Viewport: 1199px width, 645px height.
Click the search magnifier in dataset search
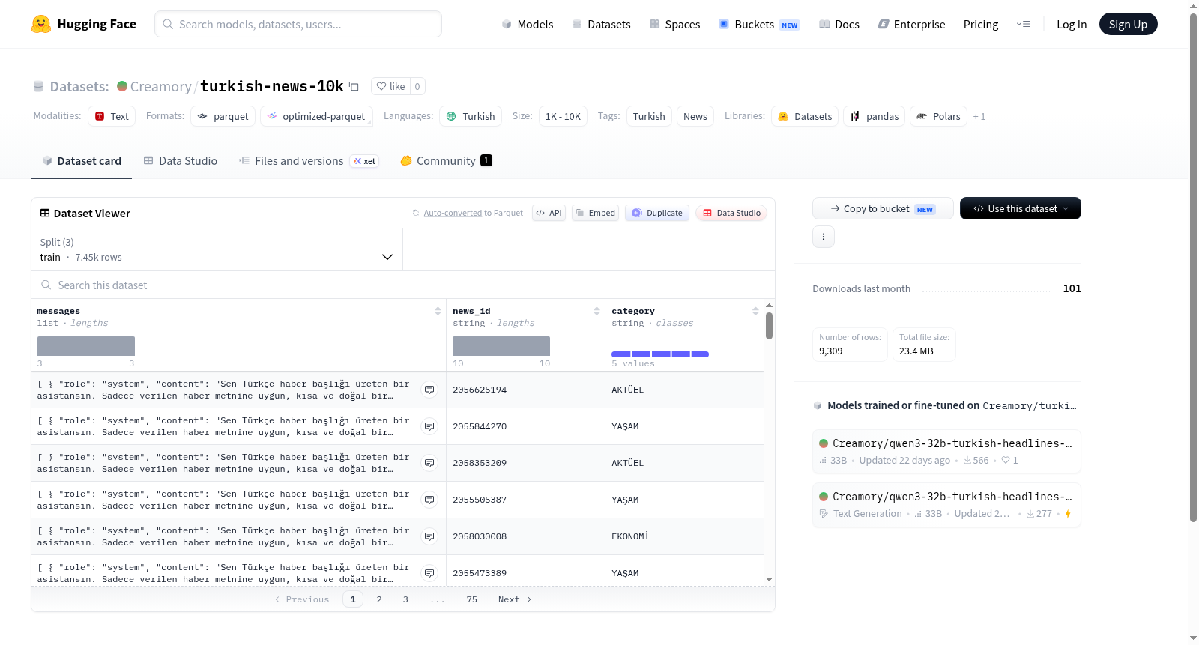click(x=46, y=285)
